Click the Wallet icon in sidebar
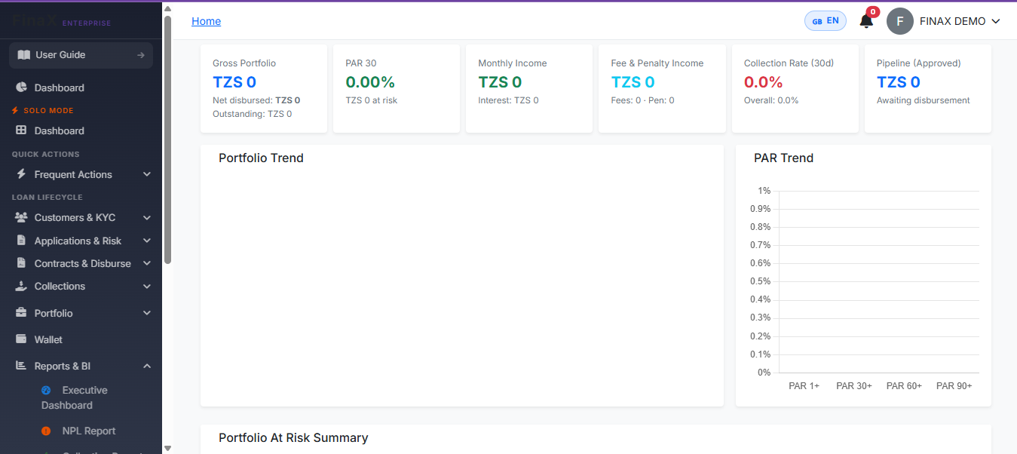 tap(22, 339)
